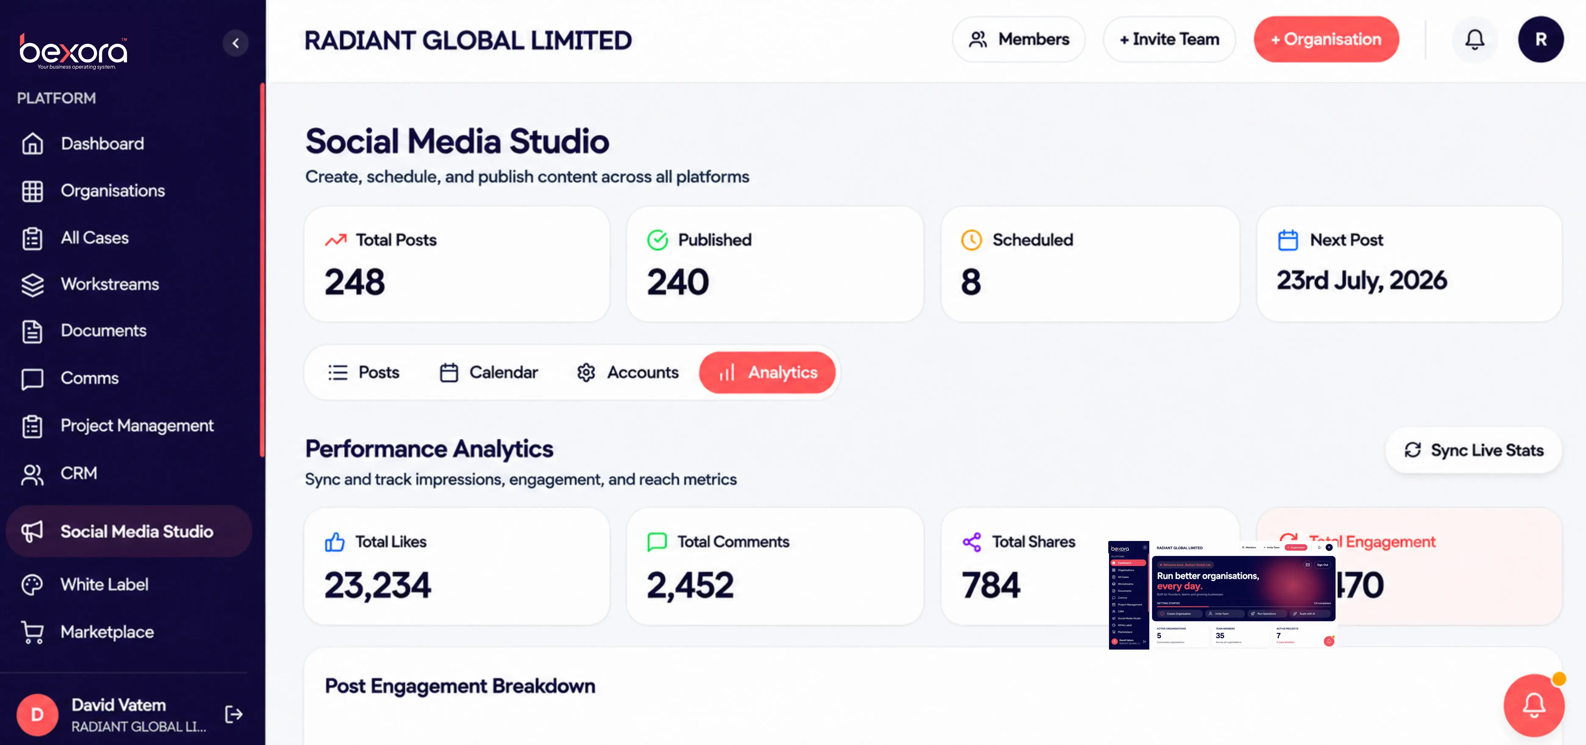The width and height of the screenshot is (1586, 745).
Task: Open White Label palette icon
Action: tap(33, 584)
